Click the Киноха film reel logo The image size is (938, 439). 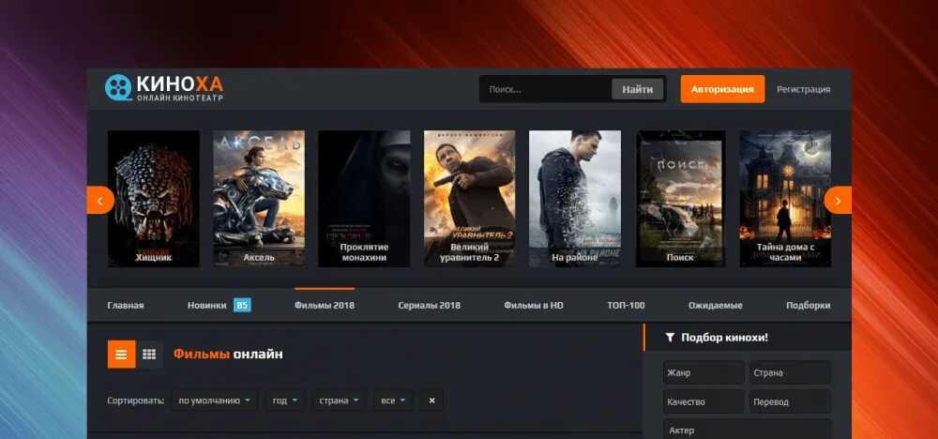[x=118, y=87]
